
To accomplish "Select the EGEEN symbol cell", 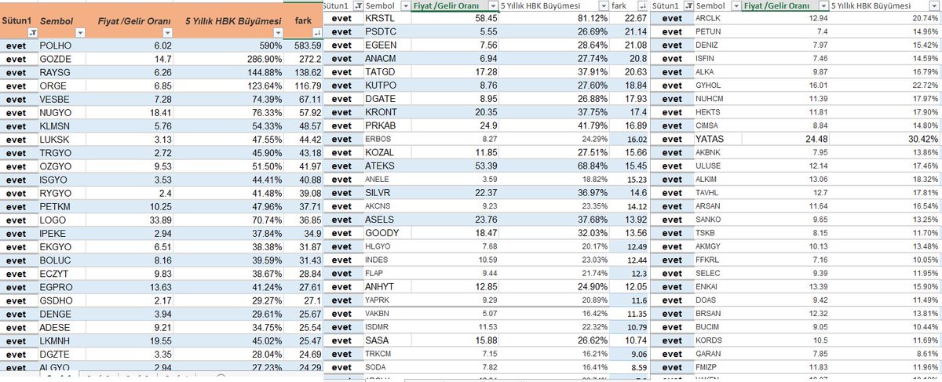I will [x=387, y=45].
